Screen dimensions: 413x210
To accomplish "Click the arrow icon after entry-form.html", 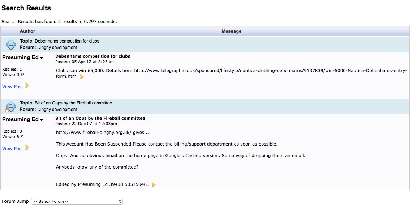I will coord(82,77).
